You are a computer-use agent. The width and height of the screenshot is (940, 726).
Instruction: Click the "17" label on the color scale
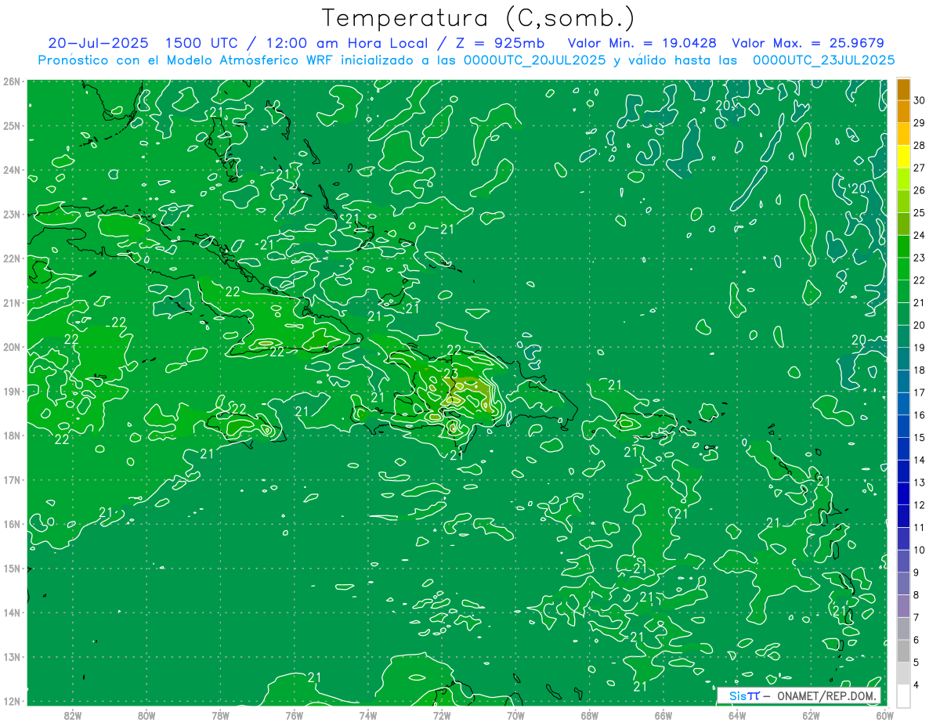pos(920,392)
